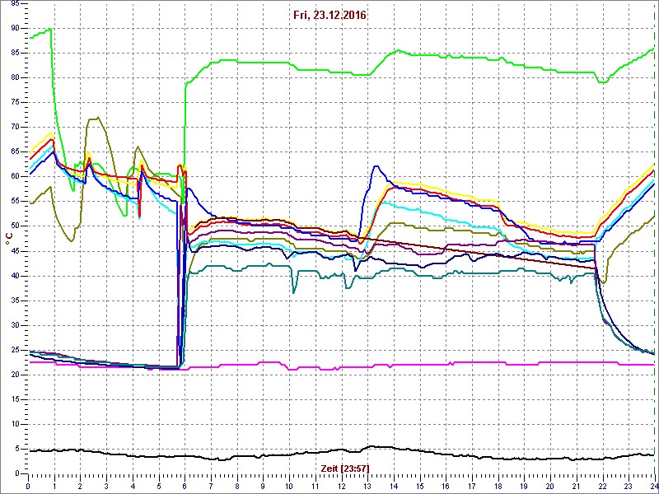659x494 pixels.
Task: Click the hour 2 label on time axis
Action: [80, 486]
